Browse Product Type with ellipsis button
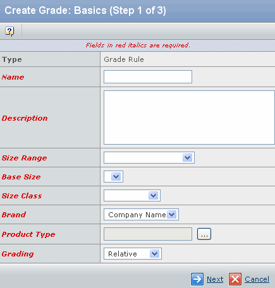The image size is (275, 288). [204, 234]
